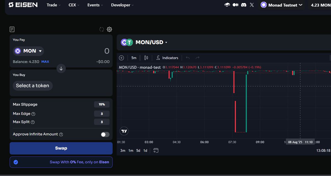
Task: Open the CEX menu
Action: (74, 5)
